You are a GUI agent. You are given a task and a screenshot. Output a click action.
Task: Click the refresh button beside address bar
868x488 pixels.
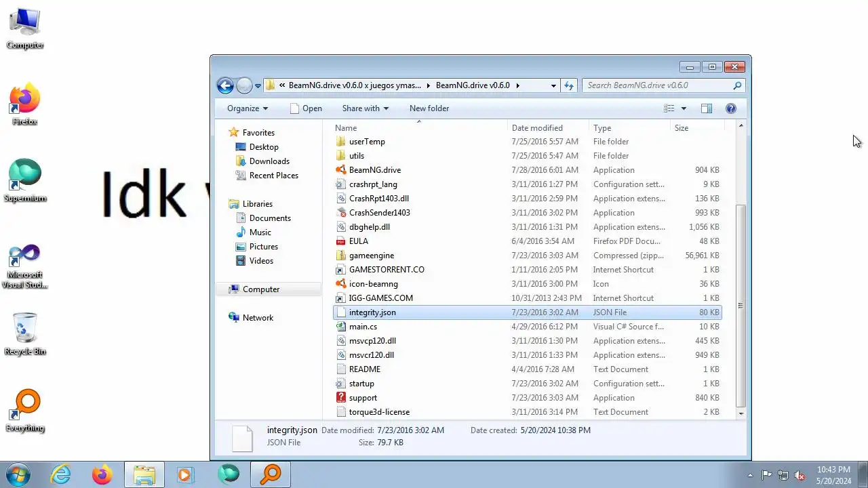pos(569,85)
